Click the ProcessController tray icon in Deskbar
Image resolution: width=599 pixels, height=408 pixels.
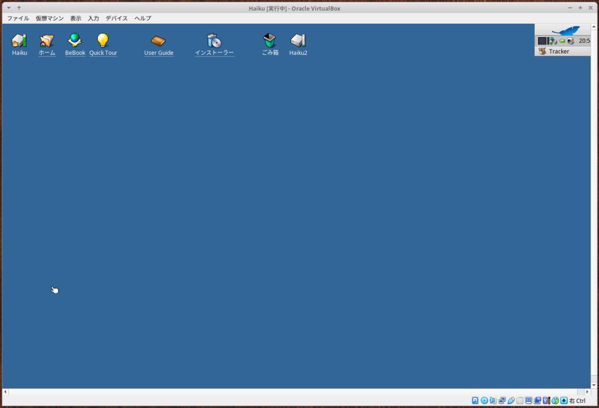[x=544, y=40]
